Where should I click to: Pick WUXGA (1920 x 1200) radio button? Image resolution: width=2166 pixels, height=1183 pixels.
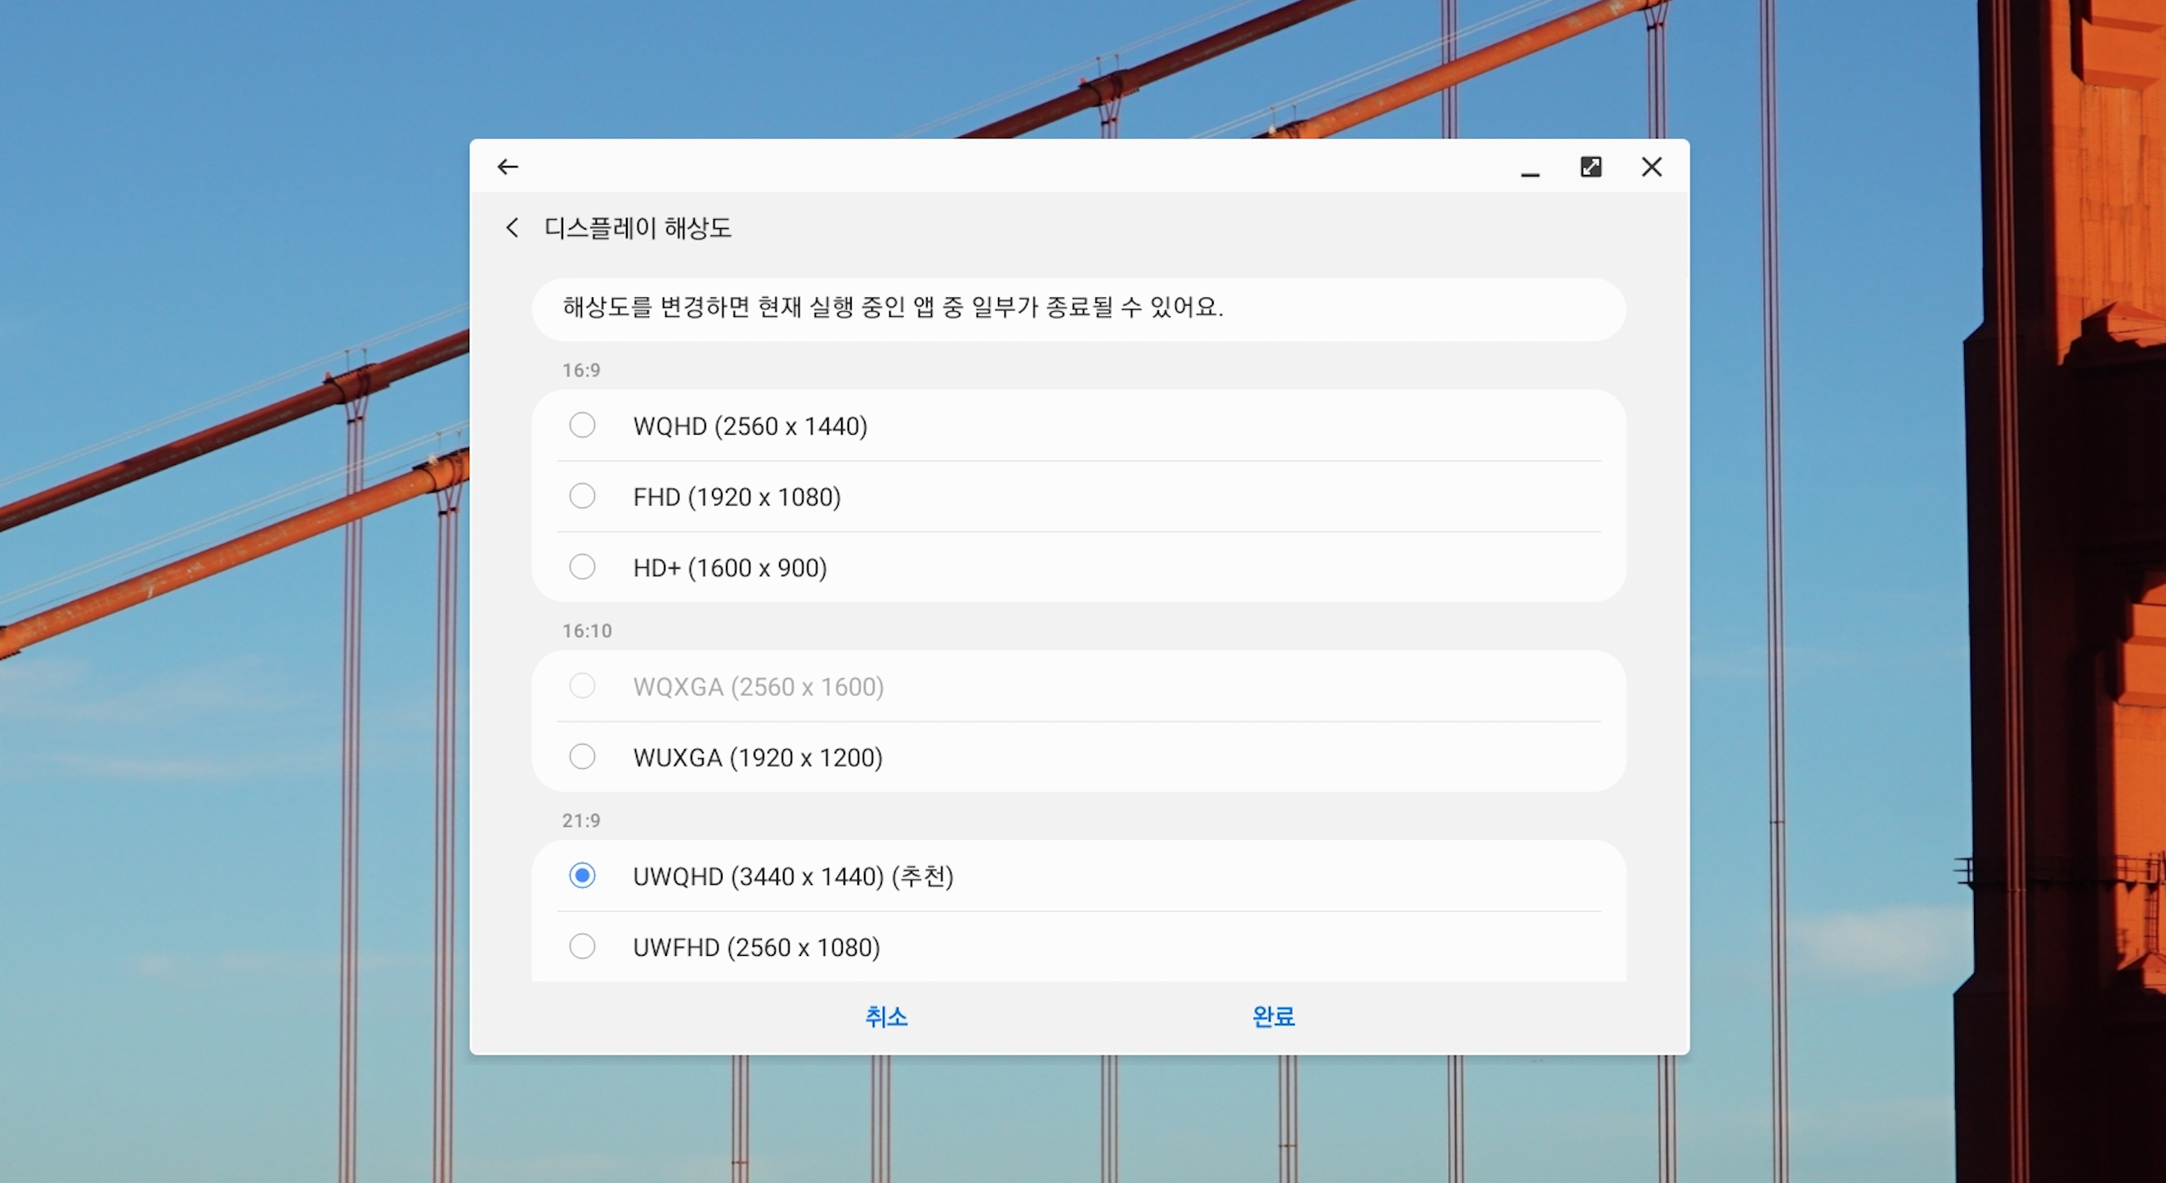pyautogui.click(x=582, y=757)
